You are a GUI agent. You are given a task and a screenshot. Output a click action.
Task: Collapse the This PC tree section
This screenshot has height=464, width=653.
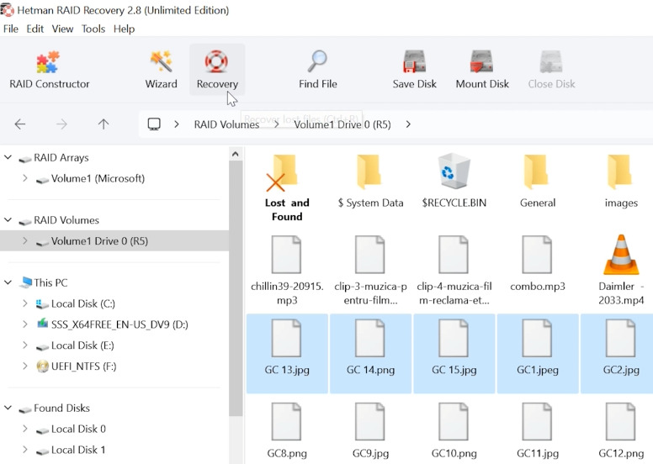(8, 282)
